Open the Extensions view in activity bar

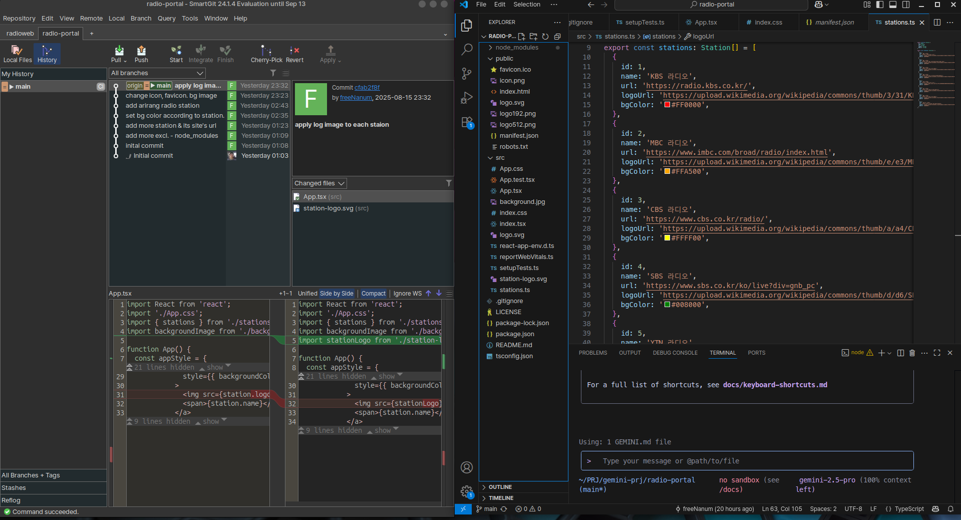tap(467, 122)
